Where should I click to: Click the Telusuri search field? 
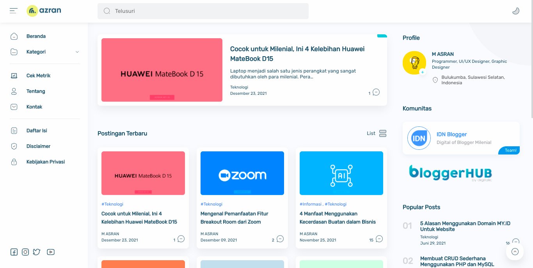pyautogui.click(x=203, y=11)
